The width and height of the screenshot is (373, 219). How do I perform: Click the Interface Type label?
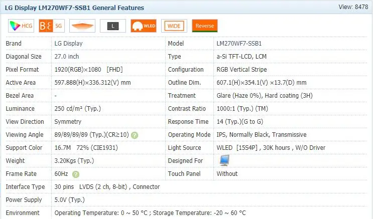pyautogui.click(x=25, y=187)
